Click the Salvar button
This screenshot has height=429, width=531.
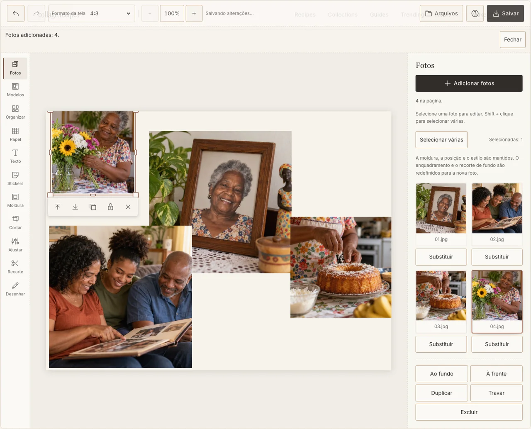coord(506,13)
